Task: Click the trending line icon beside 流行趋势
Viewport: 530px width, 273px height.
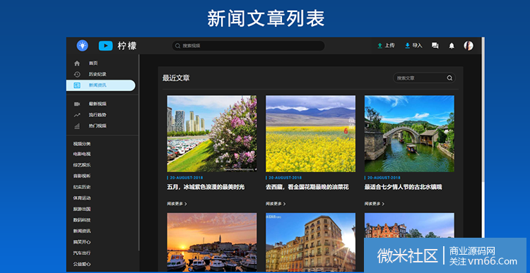Action: click(77, 115)
